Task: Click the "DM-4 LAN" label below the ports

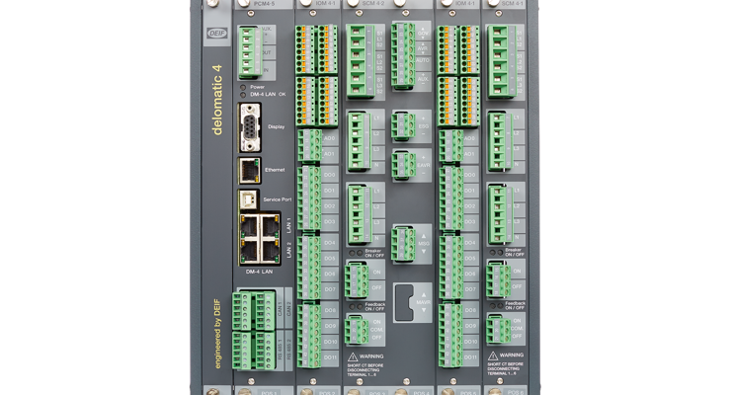Action: [259, 272]
